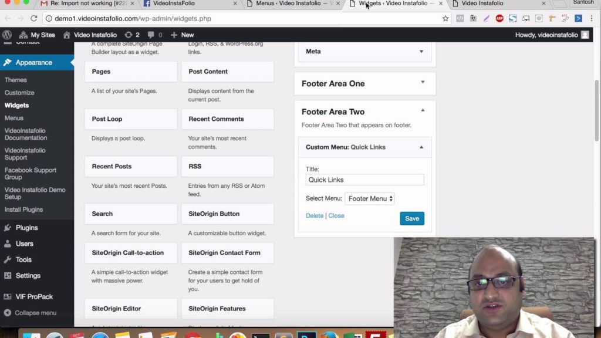Open Install Plugins submenu item

pyautogui.click(x=23, y=209)
